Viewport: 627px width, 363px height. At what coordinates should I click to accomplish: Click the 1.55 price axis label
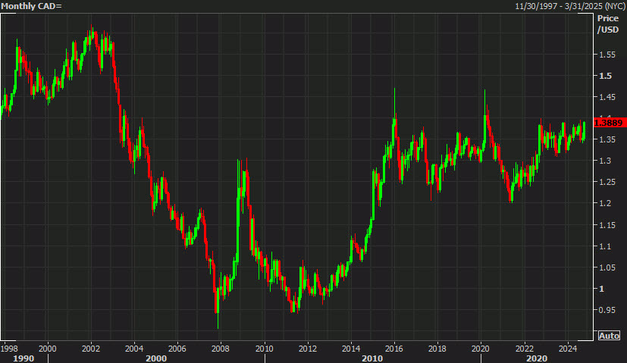point(607,55)
